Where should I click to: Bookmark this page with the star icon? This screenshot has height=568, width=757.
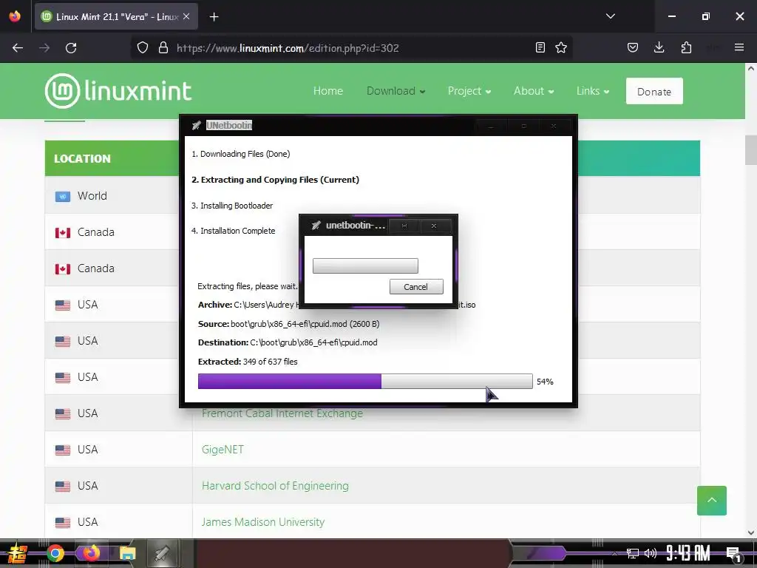561,47
